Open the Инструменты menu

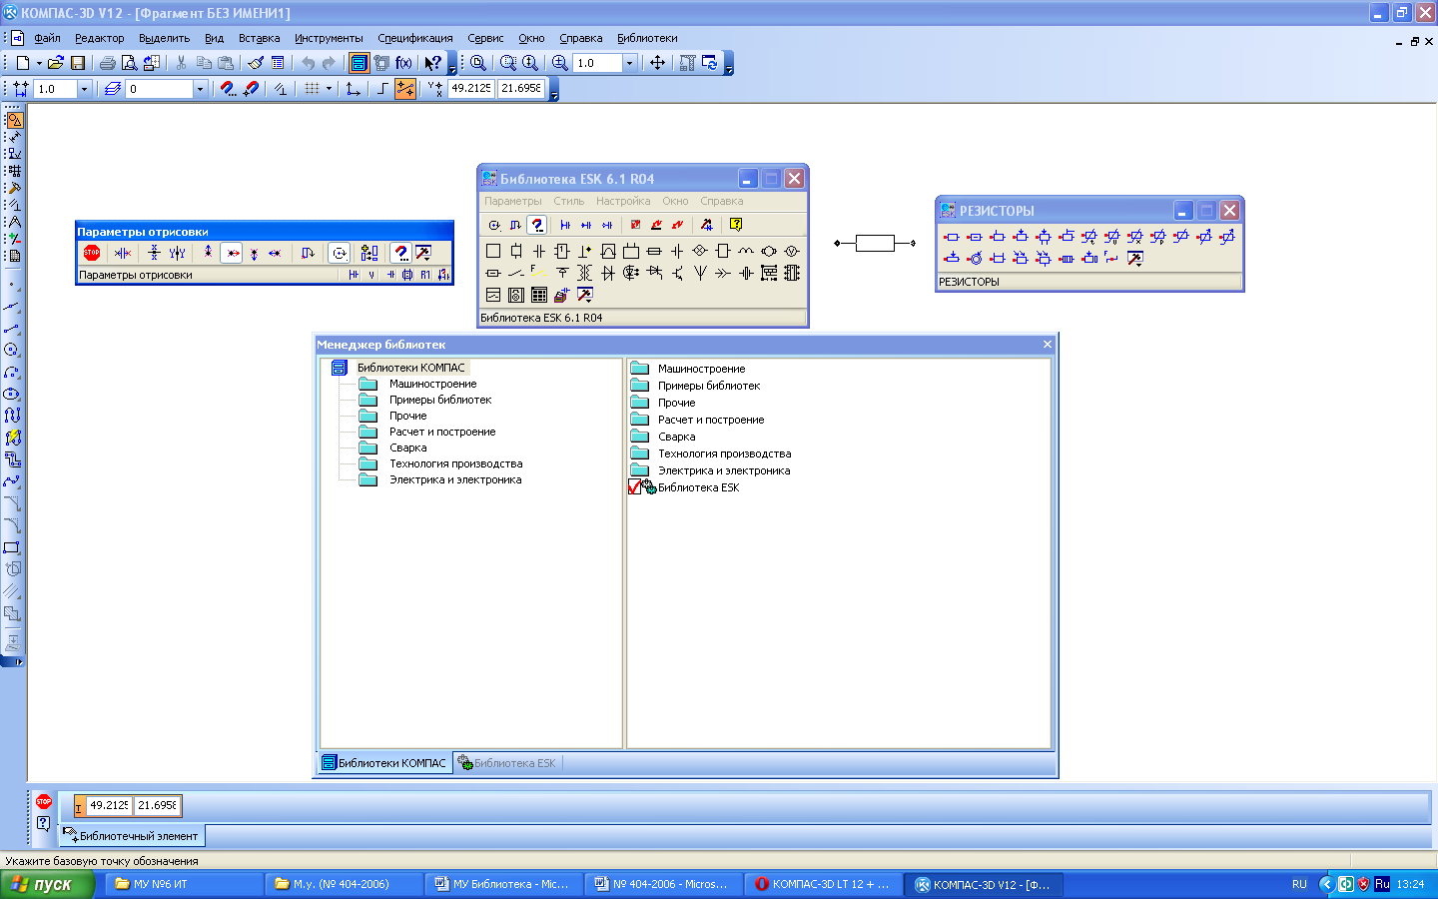click(x=329, y=38)
